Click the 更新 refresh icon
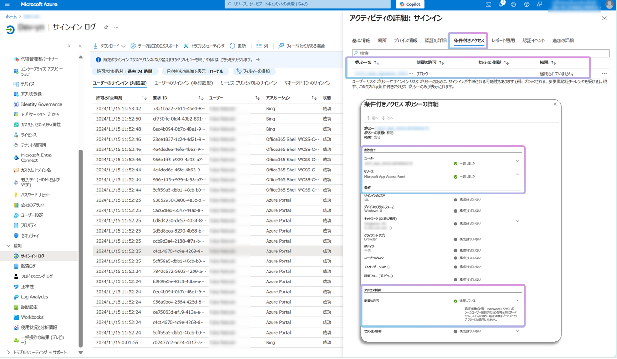617x359 pixels. 233,46
